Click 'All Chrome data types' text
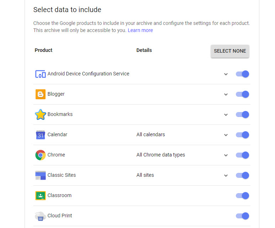275x228 pixels. click(x=161, y=155)
